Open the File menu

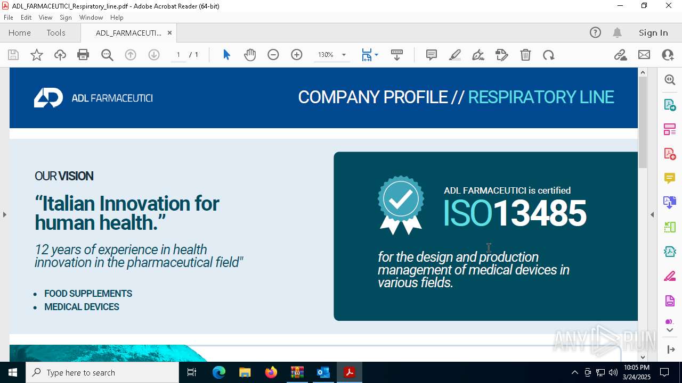click(9, 17)
